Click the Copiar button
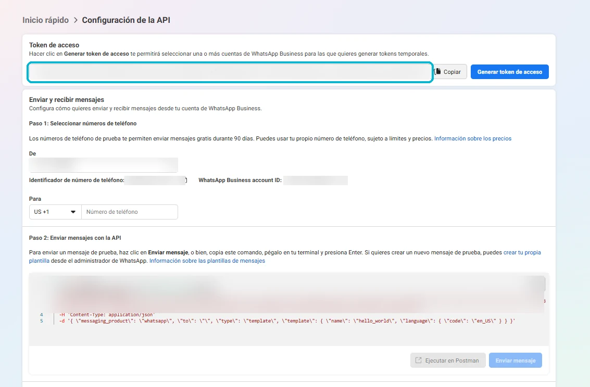 point(450,72)
